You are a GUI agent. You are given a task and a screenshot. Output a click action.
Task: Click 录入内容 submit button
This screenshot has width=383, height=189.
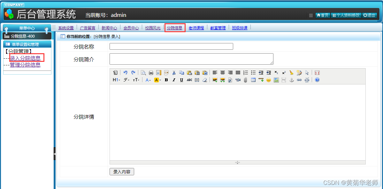122,172
